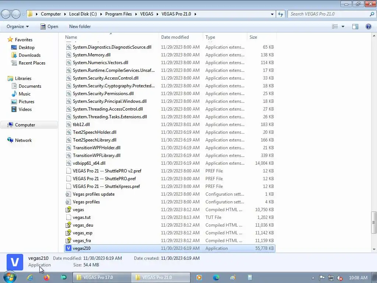Click the Open toolbar button
The image size is (377, 283).
click(49, 27)
